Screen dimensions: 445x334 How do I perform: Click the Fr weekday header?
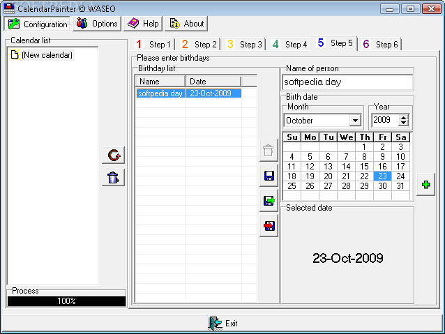(382, 137)
